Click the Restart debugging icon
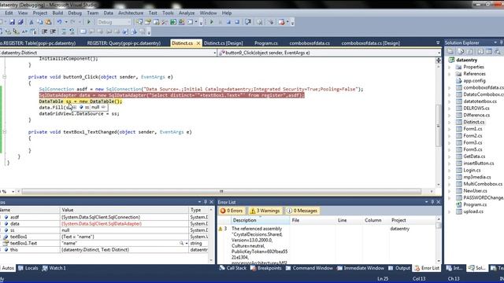This screenshot has width=504, height=283. coord(237,22)
